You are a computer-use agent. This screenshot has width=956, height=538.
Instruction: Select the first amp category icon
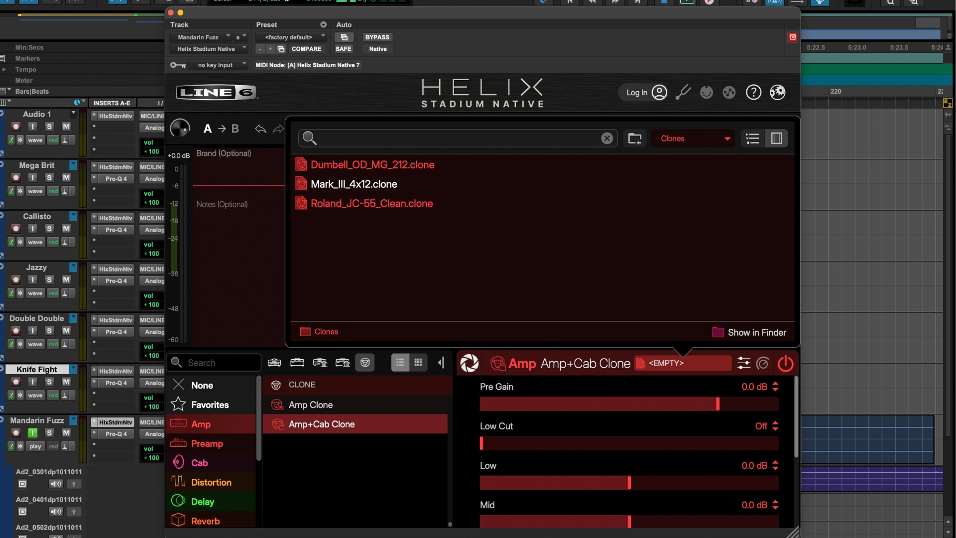pos(274,363)
